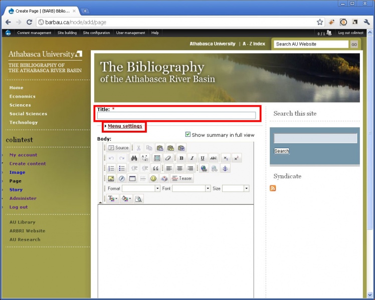The width and height of the screenshot is (375, 300).
Task: Center align text
Action: 179,168
